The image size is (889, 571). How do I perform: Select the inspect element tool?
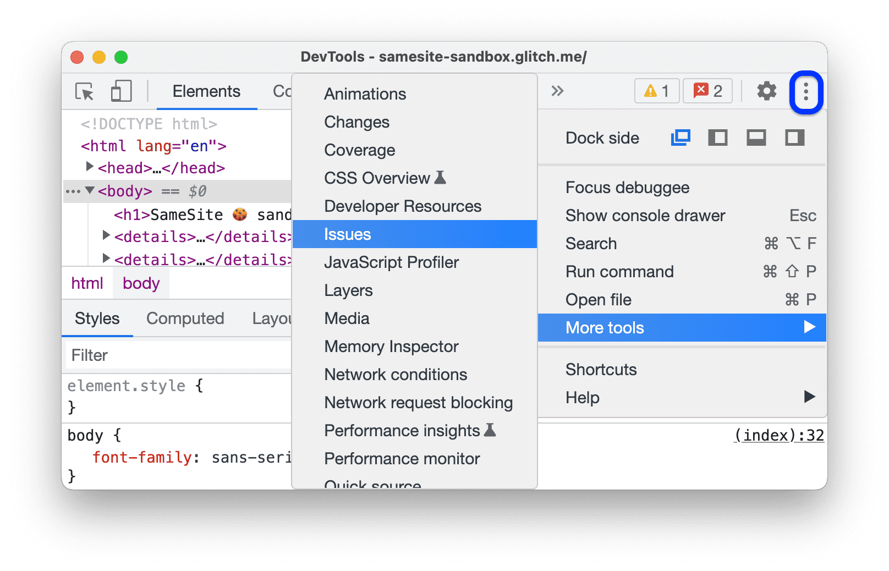pos(84,91)
